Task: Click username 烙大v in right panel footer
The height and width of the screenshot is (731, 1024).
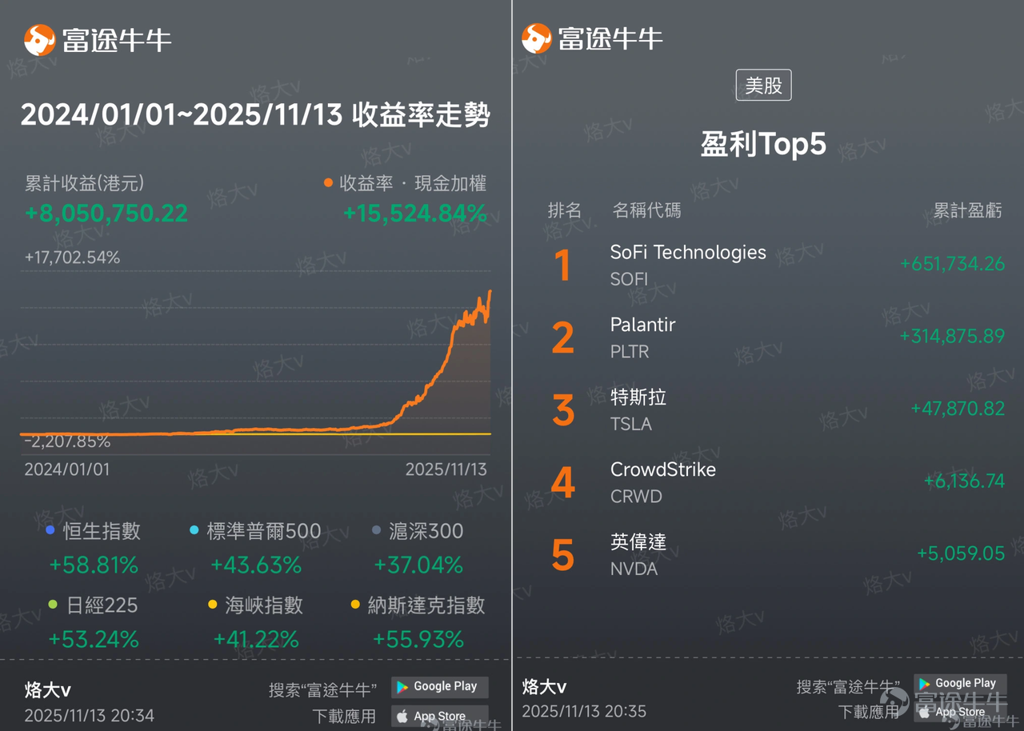Action: 544,686
